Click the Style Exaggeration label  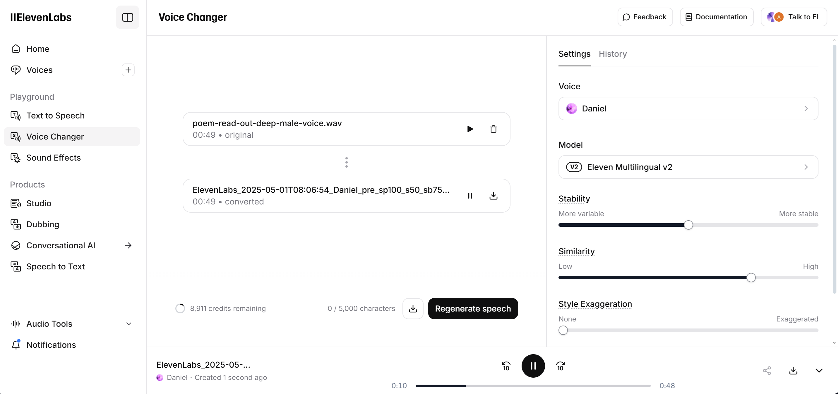[x=595, y=304]
